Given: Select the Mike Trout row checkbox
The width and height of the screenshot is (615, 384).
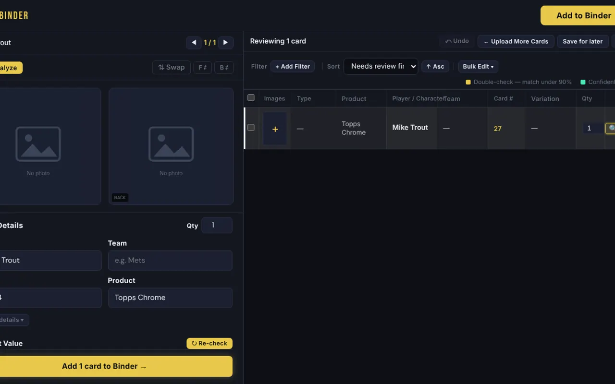Looking at the screenshot, I should tap(251, 128).
